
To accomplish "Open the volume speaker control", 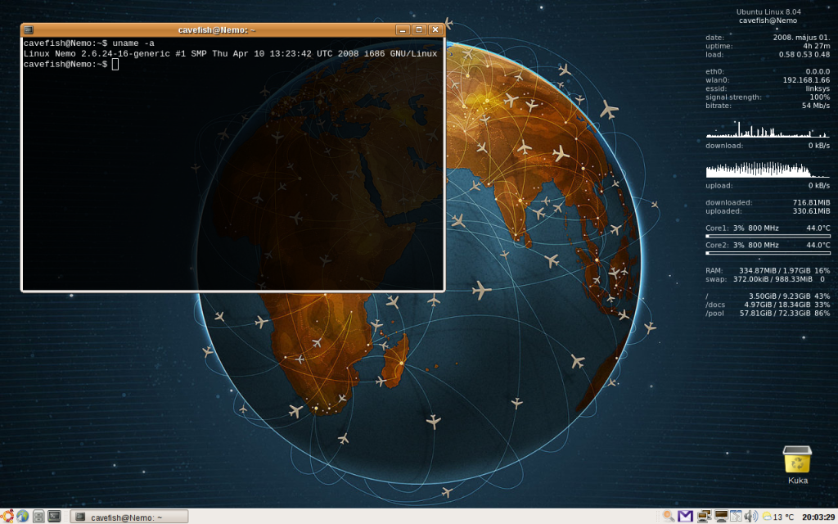I will [750, 516].
